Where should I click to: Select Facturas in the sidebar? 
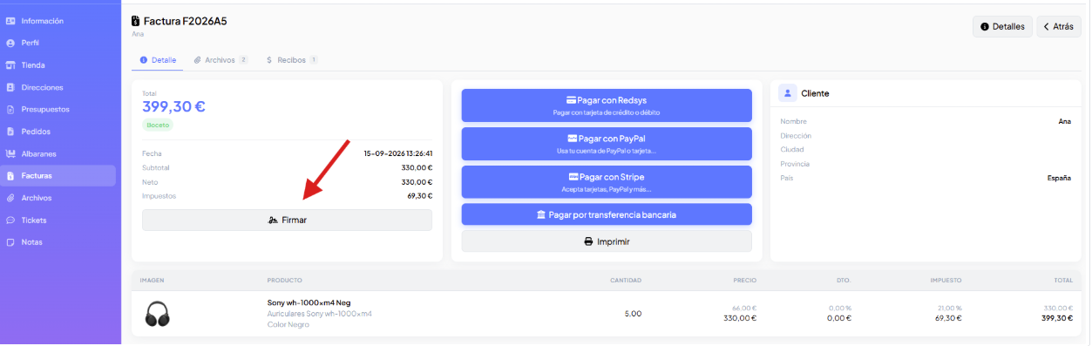pyautogui.click(x=58, y=176)
